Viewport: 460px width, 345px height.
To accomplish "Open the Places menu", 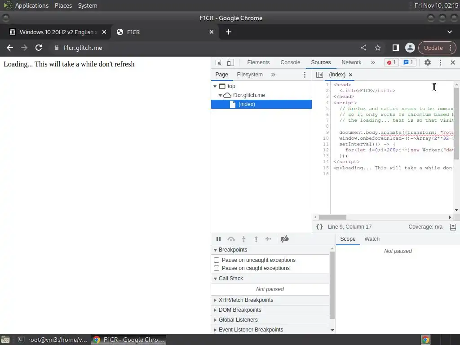I will click(x=63, y=5).
